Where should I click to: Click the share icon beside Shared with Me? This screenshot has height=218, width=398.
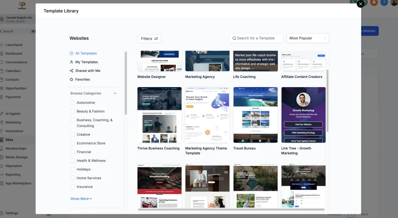point(71,71)
